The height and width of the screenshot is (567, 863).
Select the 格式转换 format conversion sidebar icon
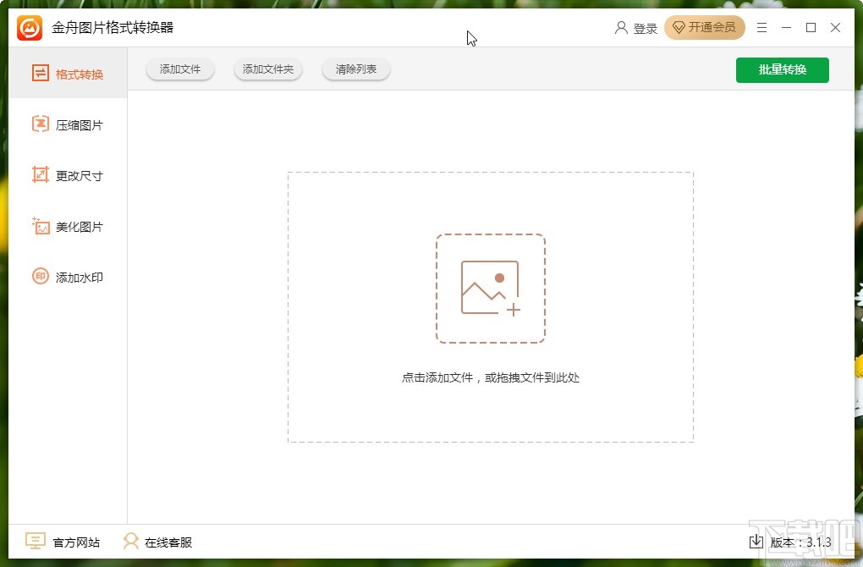(40, 74)
